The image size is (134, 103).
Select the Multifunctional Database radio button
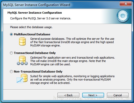(11, 34)
